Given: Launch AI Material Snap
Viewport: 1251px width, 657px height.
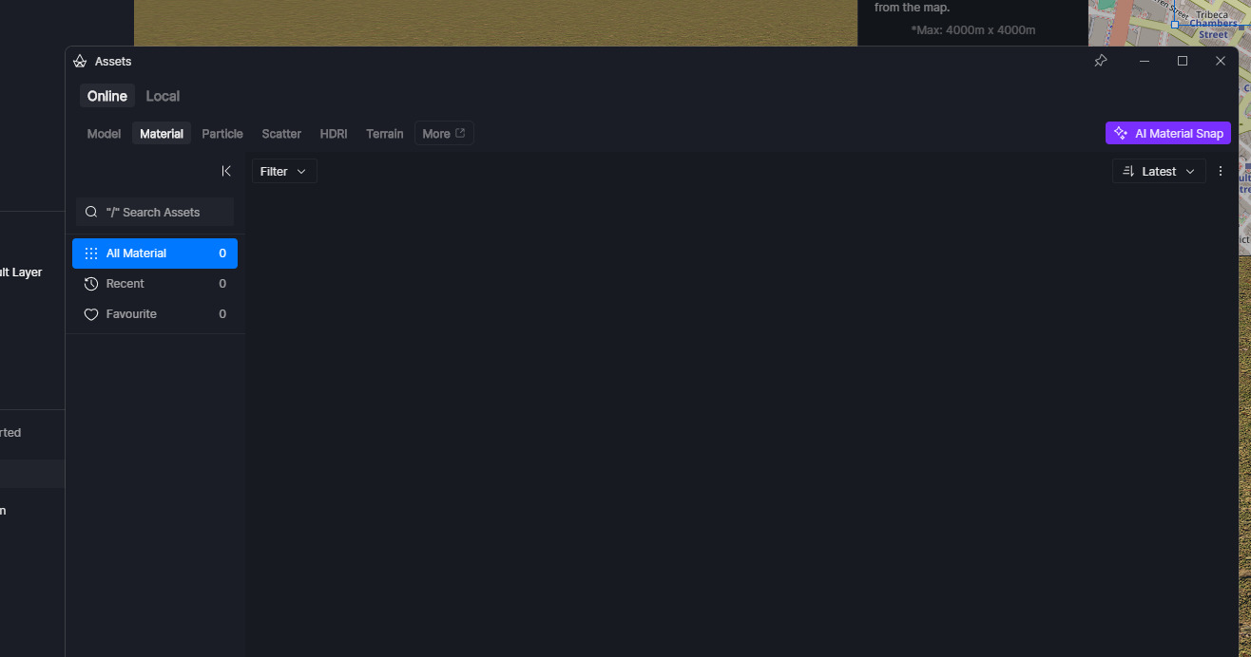Looking at the screenshot, I should [1167, 133].
